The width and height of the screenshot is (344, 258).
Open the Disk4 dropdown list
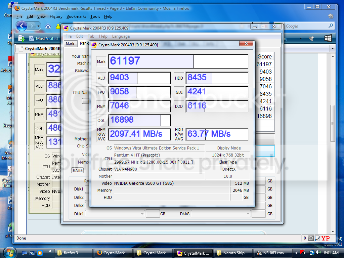click(115, 214)
